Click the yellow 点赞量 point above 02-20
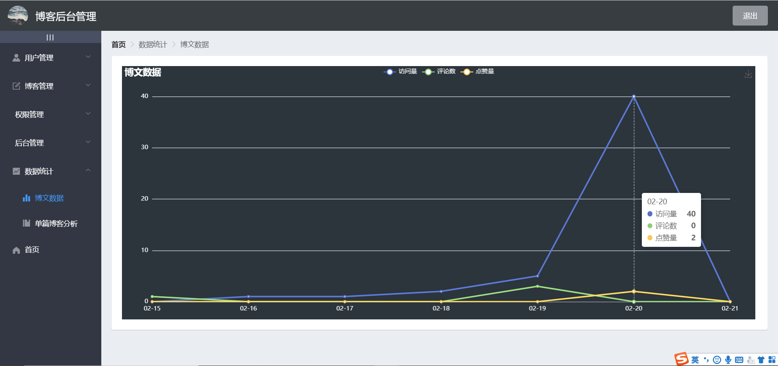This screenshot has height=366, width=778. coord(634,291)
